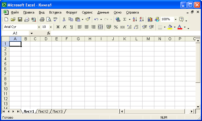Apply thousands separator 000 format
202x121 pixels.
(x=122, y=27)
